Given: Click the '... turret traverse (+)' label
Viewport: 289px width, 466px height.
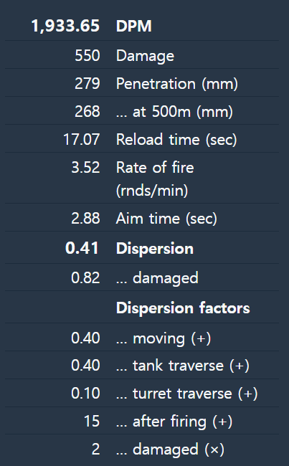Looking at the screenshot, I should [186, 394].
